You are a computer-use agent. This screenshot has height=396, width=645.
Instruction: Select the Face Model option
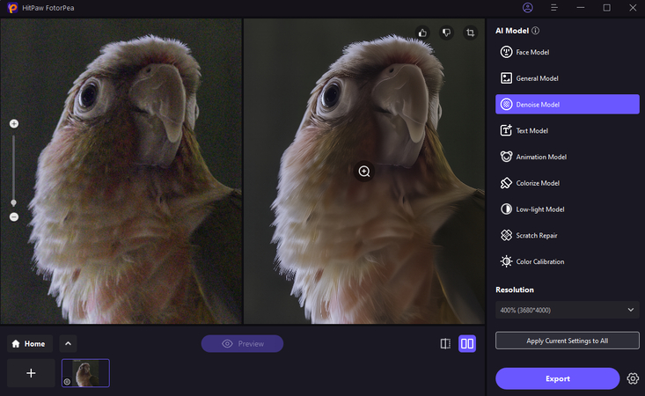[x=567, y=53]
